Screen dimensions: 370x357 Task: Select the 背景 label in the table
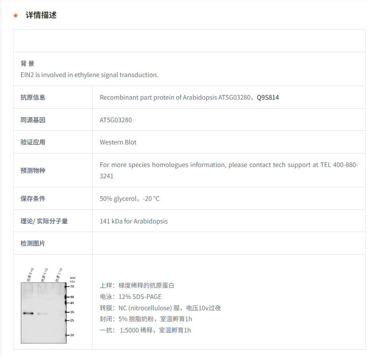point(28,64)
